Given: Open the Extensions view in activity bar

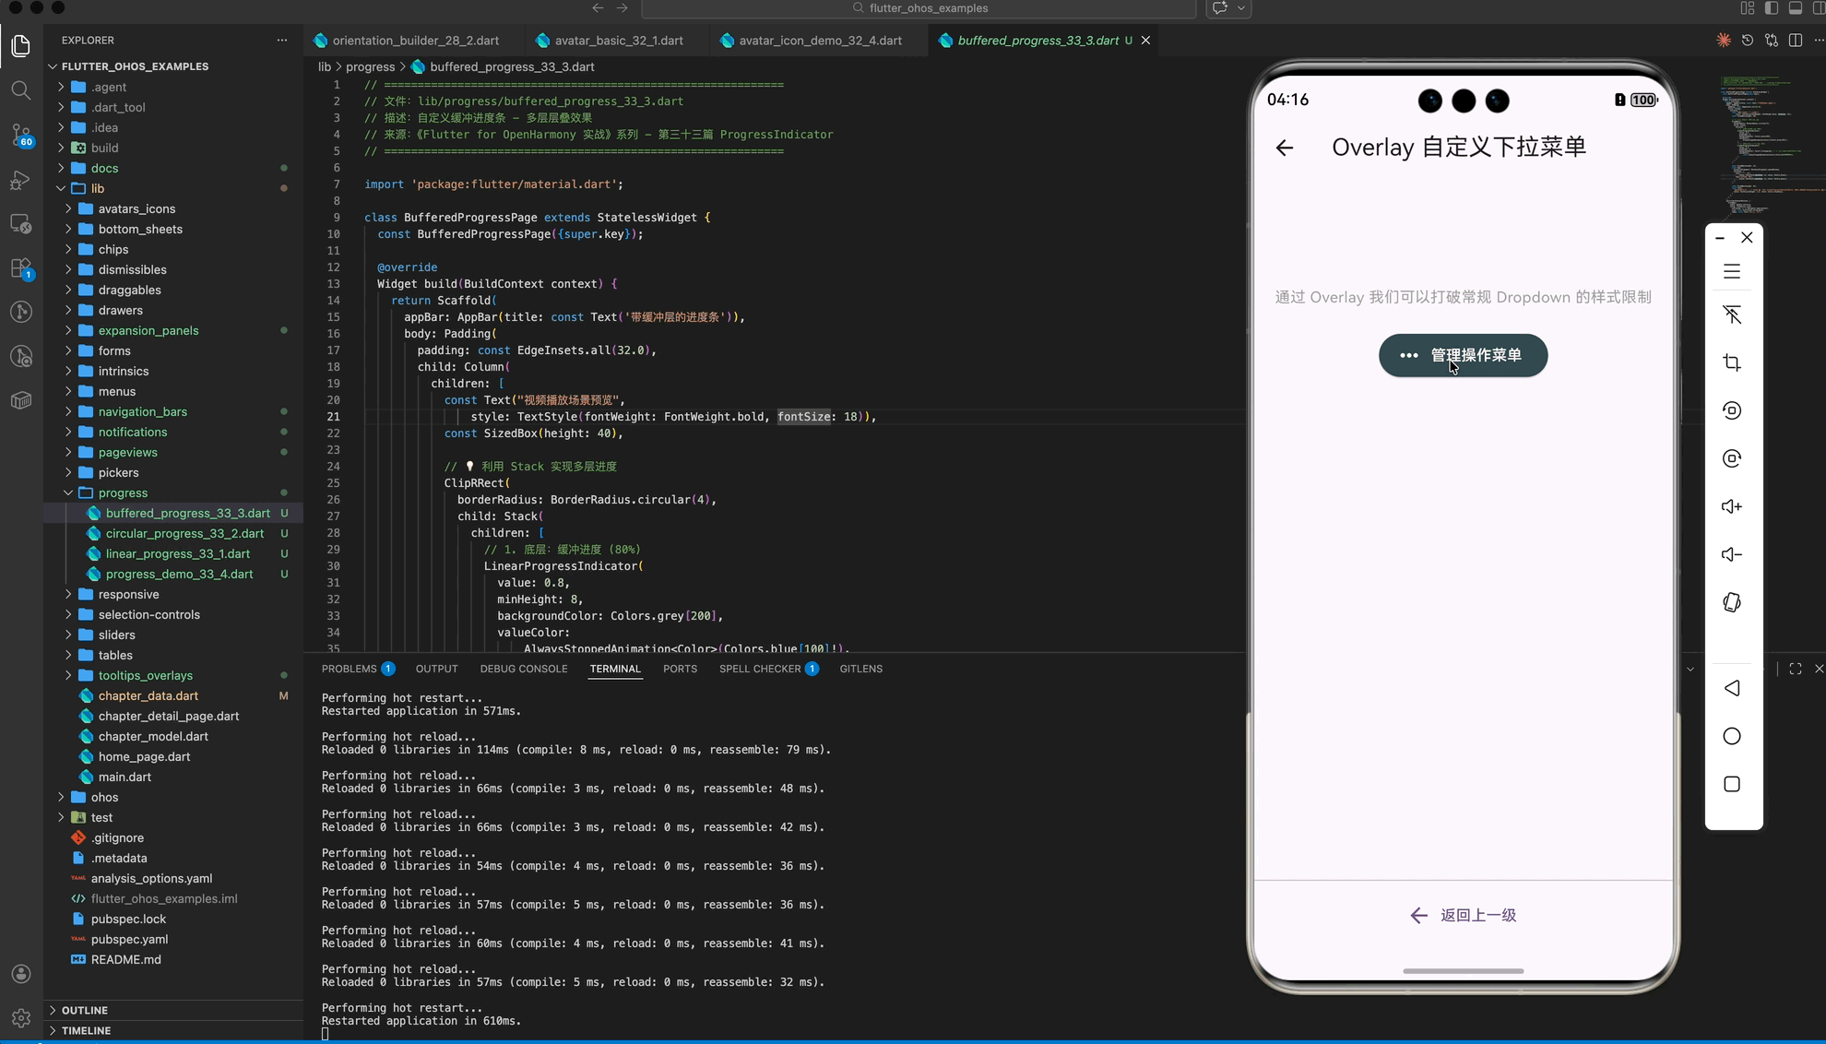Looking at the screenshot, I should pos(20,268).
